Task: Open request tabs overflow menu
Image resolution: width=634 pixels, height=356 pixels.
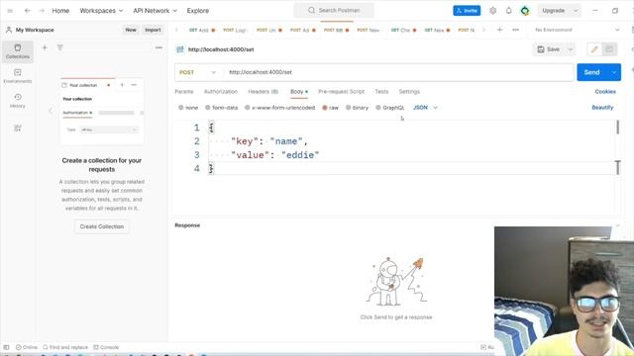Action: click(x=515, y=30)
